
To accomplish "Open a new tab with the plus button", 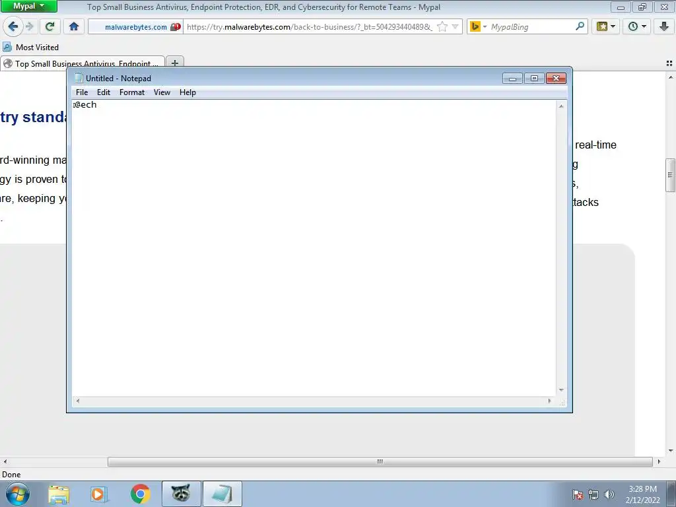I will coord(174,63).
